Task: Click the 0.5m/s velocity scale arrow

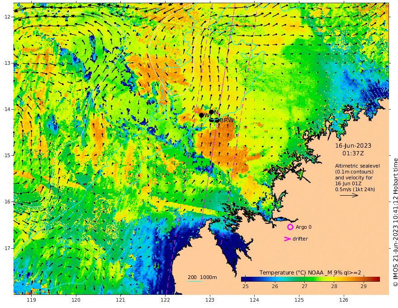Action: click(349, 195)
